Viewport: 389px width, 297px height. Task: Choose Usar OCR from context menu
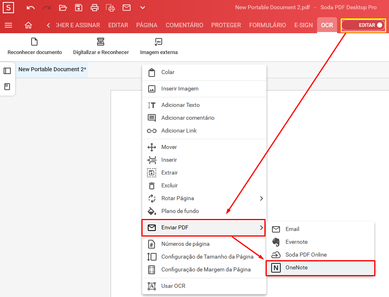click(204, 286)
